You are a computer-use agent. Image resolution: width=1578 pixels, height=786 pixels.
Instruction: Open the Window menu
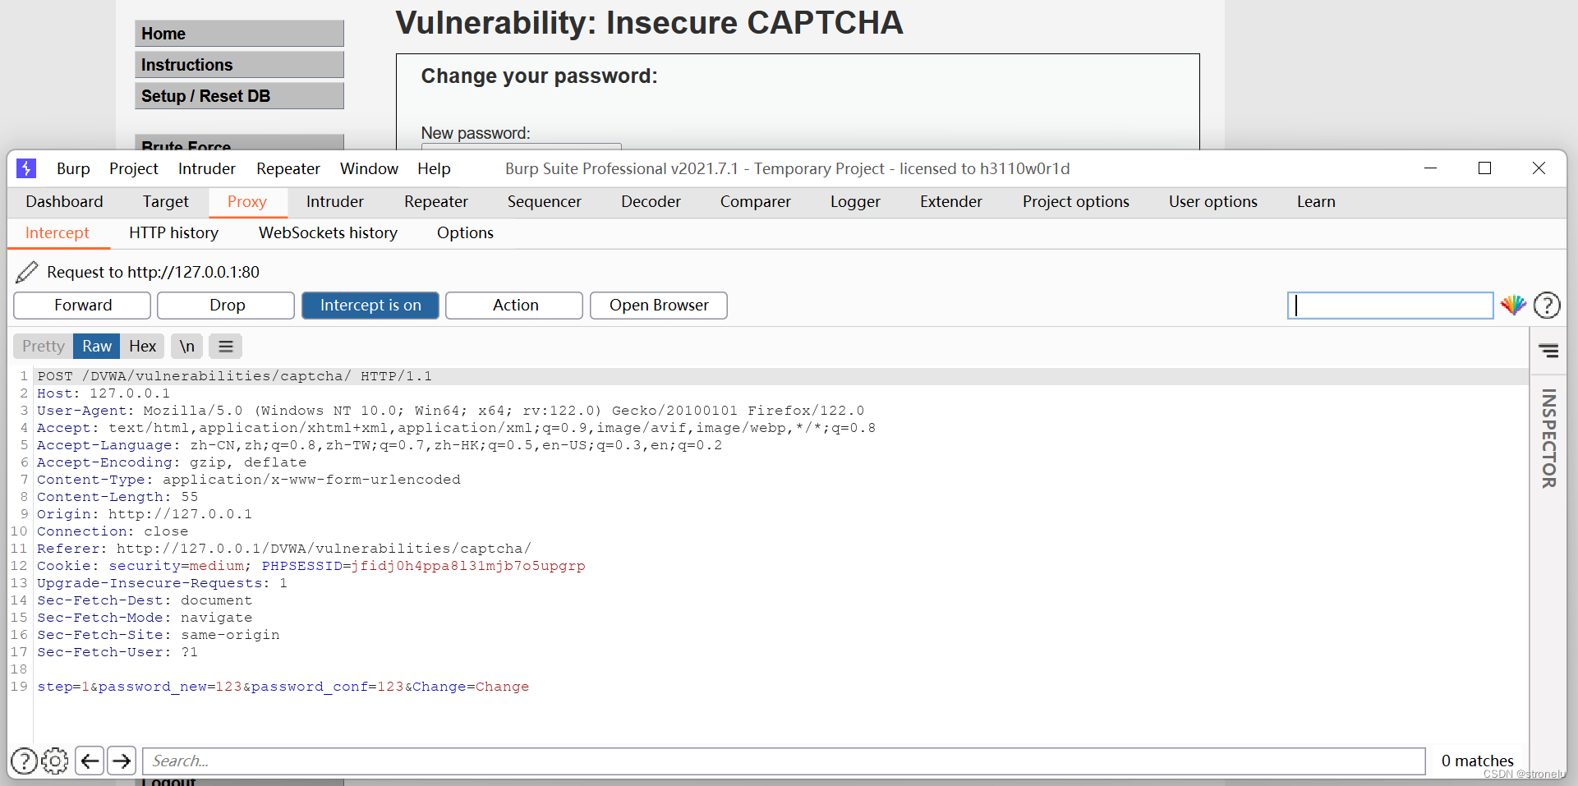(369, 168)
